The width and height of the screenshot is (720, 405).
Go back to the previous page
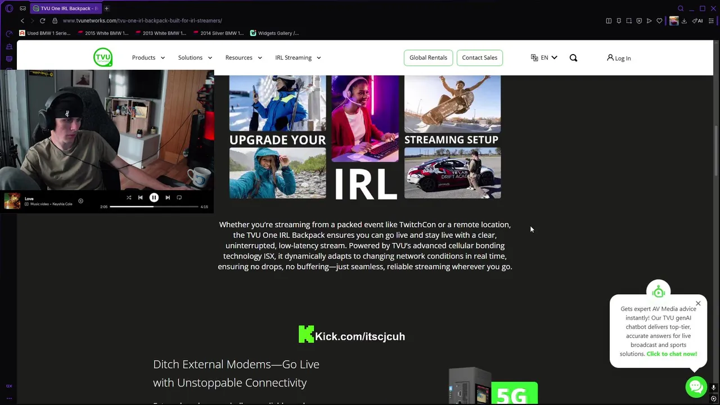pyautogui.click(x=22, y=21)
